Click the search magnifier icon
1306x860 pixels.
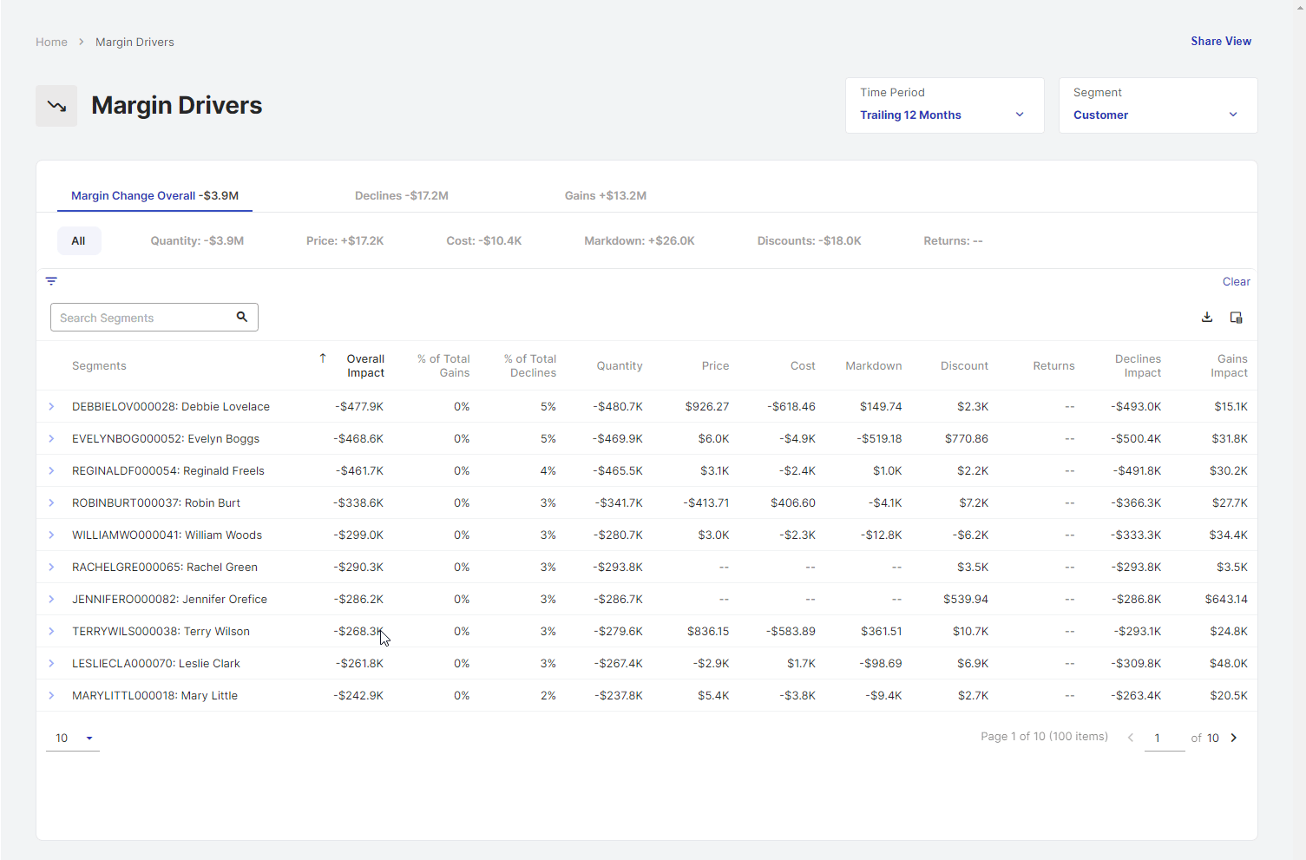[242, 318]
